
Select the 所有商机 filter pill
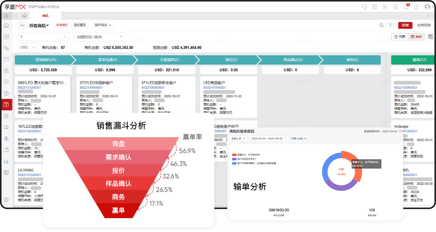[62, 25]
